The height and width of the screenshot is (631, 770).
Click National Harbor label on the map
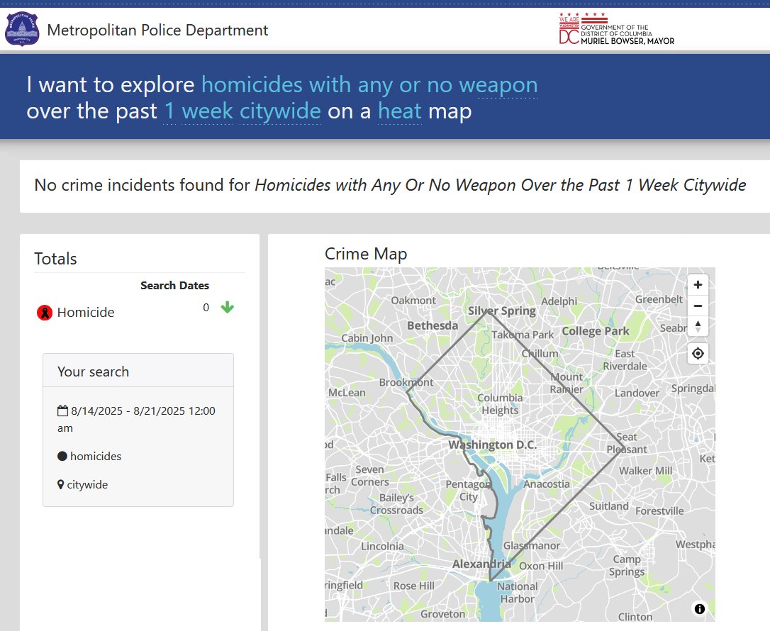tap(517, 593)
